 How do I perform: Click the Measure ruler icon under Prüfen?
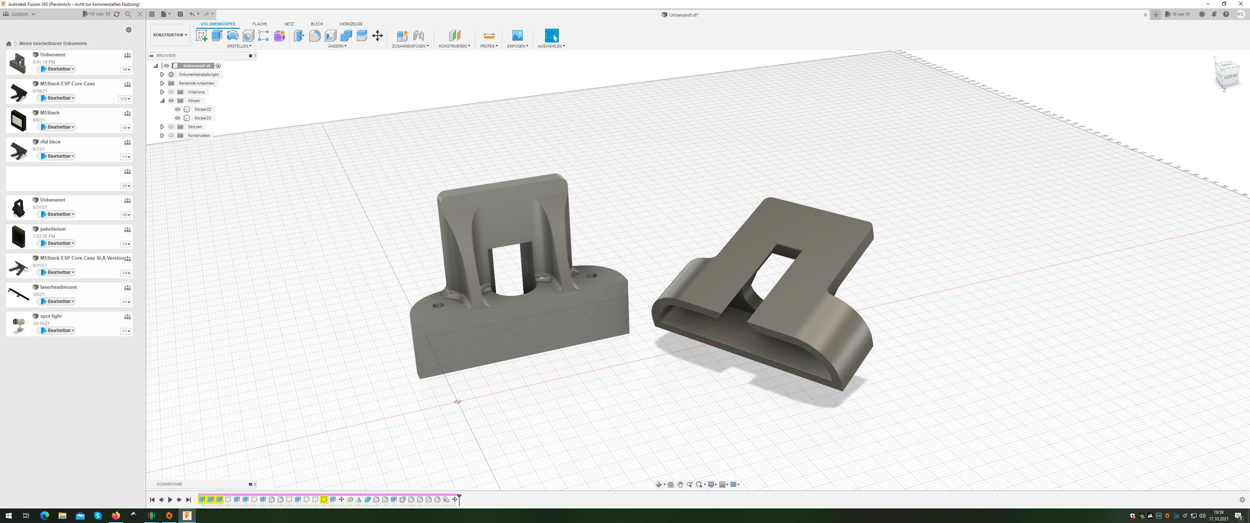(489, 36)
